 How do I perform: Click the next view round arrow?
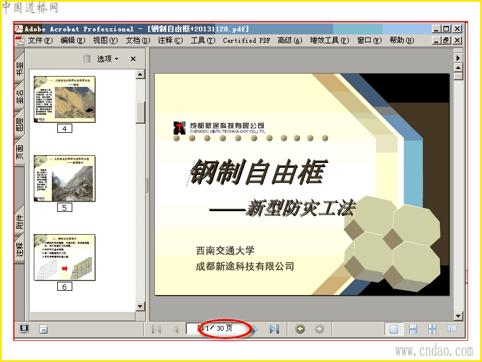coord(319,329)
